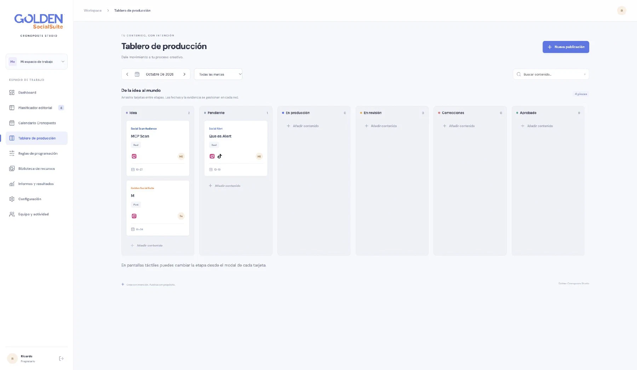Viewport: 637px width, 370px height.
Task: Select Tablero de producción sidebar item
Action: 36,138
